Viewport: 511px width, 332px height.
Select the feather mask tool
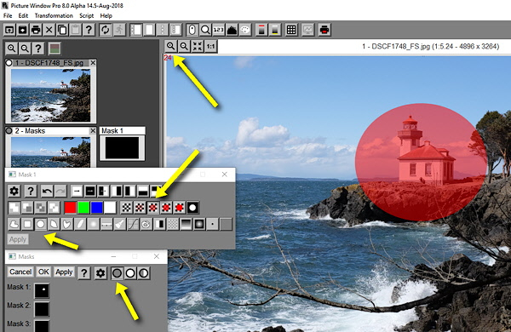[x=80, y=224]
